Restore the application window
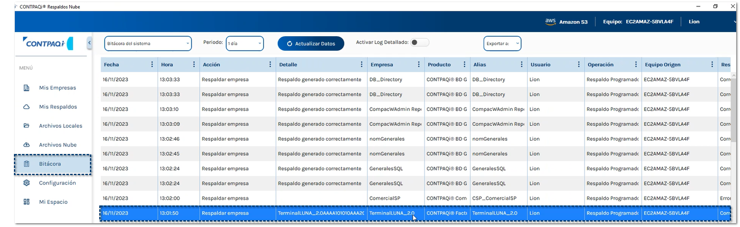 click(716, 6)
